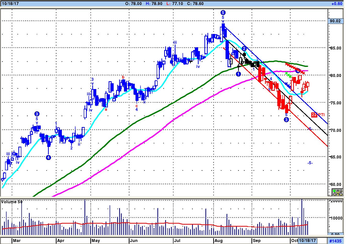Click the Volume 50 pane label

[12, 202]
